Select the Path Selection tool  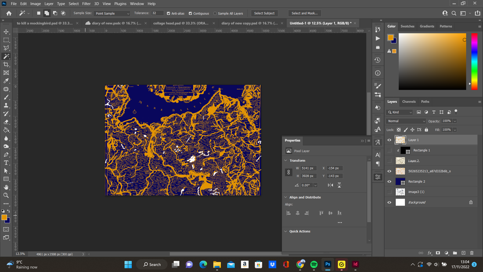point(6,171)
